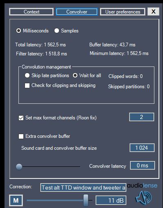Open the Convolver tab

pyautogui.click(x=77, y=12)
